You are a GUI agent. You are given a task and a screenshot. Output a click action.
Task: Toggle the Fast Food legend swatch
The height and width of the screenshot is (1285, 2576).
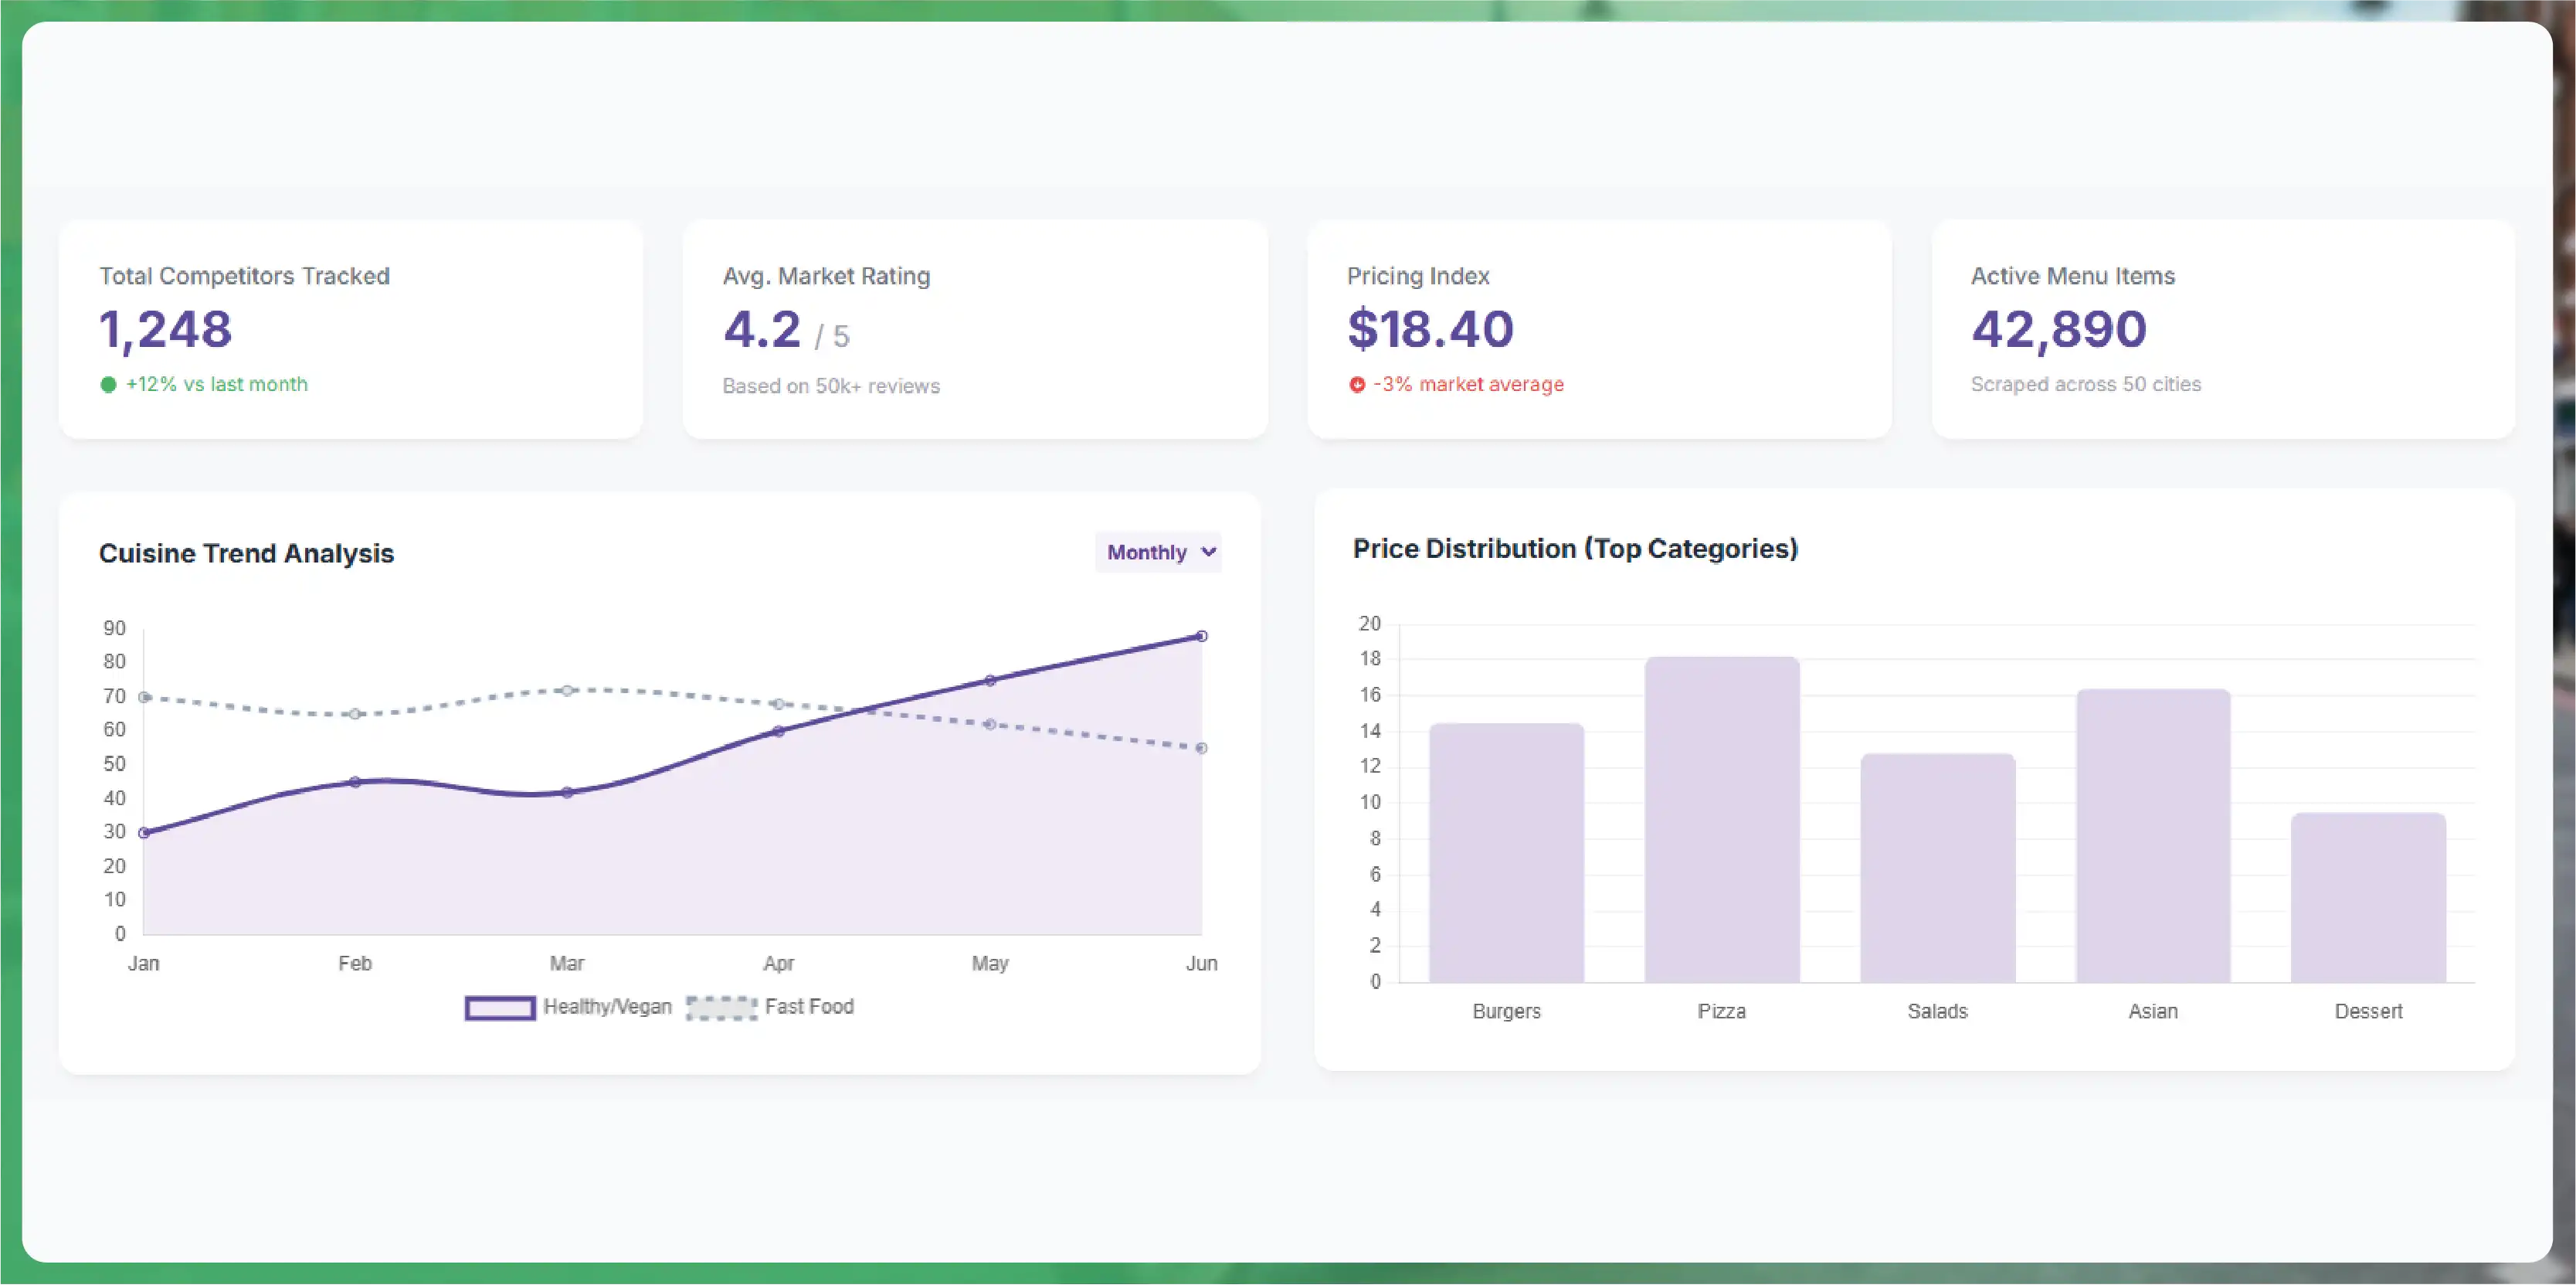pos(721,1007)
